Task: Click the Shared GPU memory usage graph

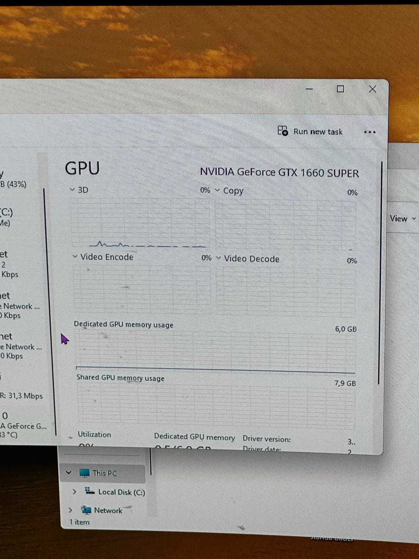Action: (x=216, y=406)
